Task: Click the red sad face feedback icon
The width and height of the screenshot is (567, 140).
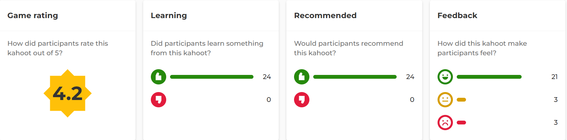Action: (445, 123)
